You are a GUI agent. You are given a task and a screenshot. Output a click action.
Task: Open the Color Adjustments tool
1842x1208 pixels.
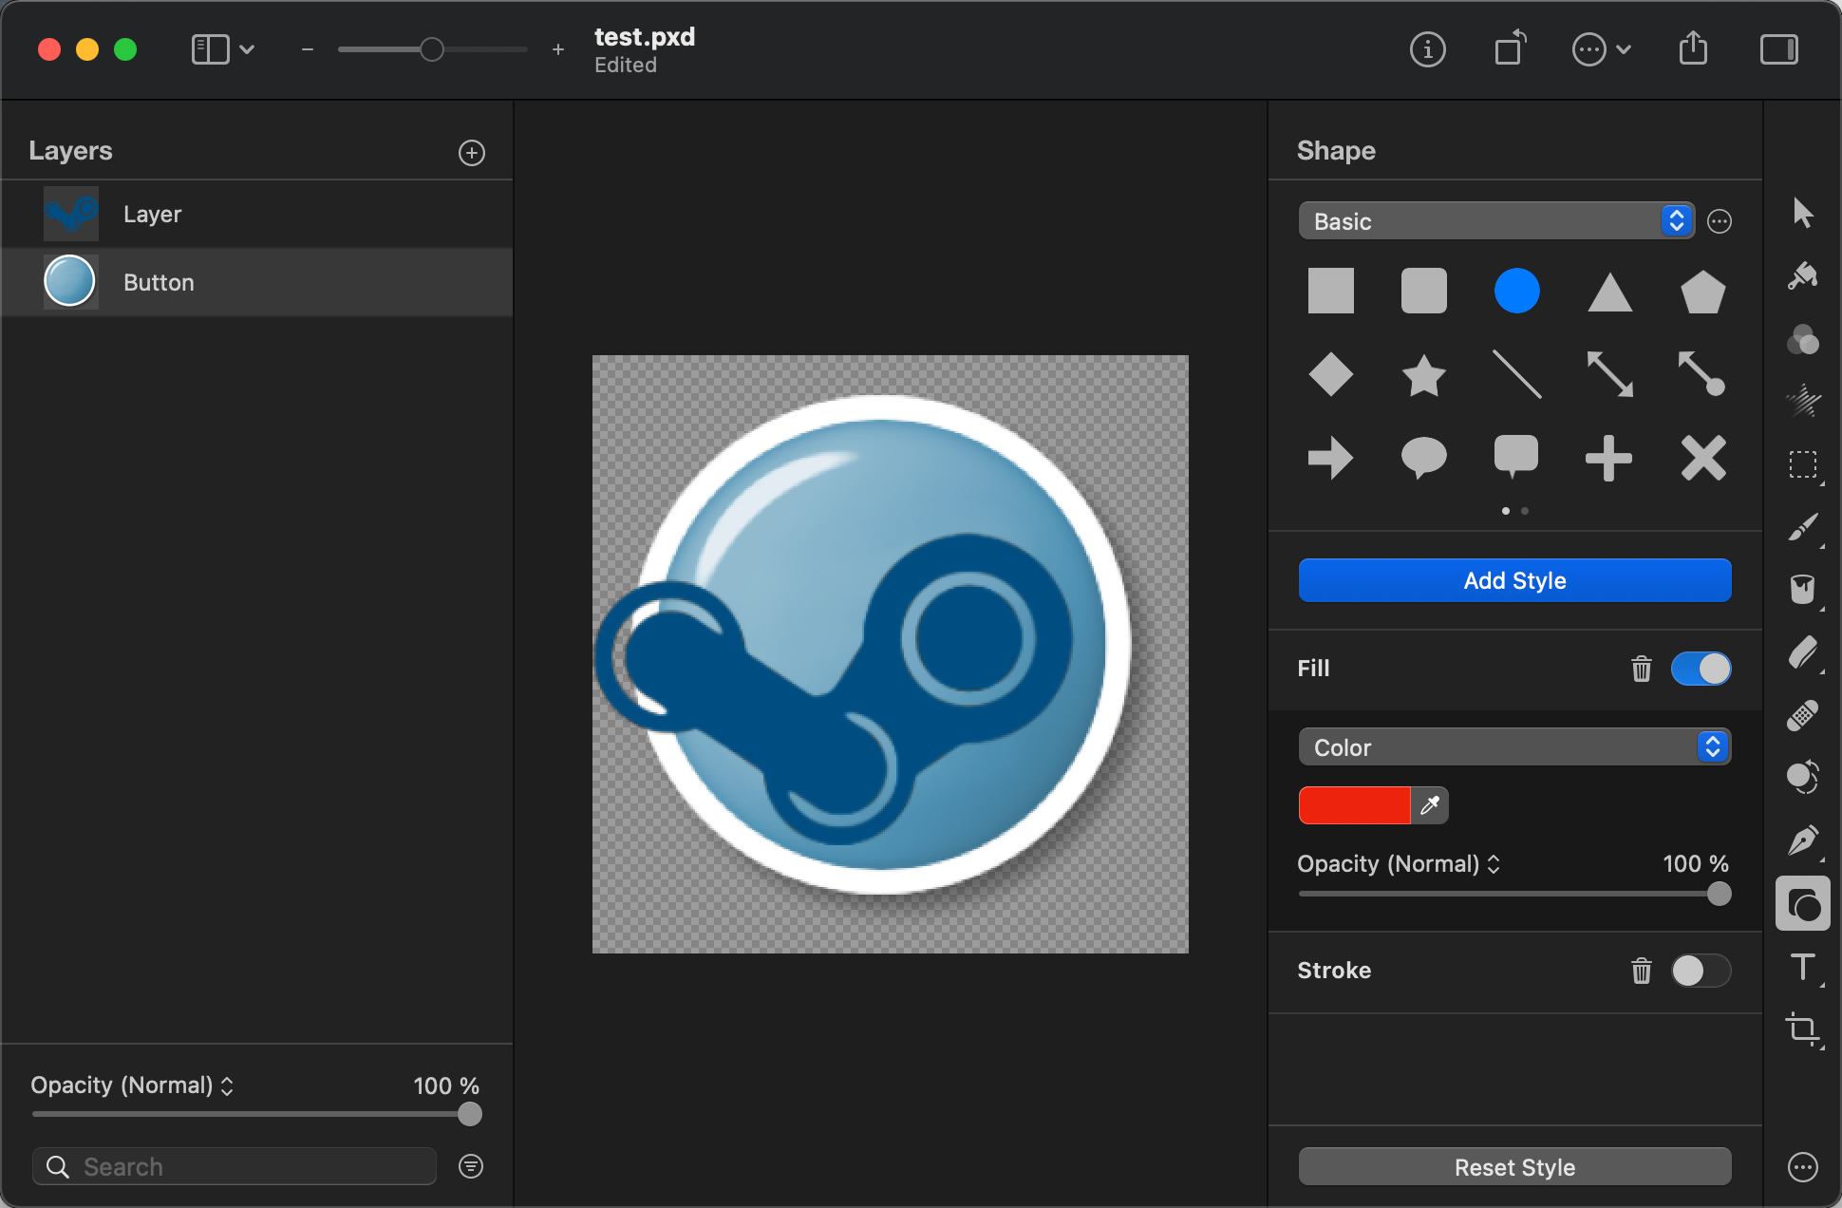[x=1802, y=338]
